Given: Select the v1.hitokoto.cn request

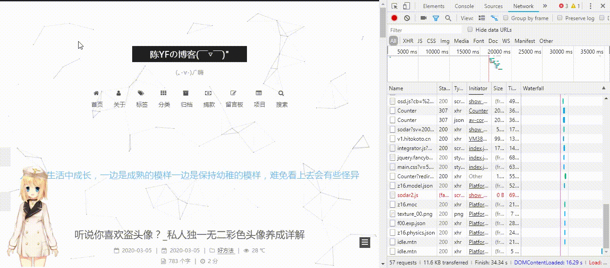Looking at the screenshot, I should (x=495, y=138).
